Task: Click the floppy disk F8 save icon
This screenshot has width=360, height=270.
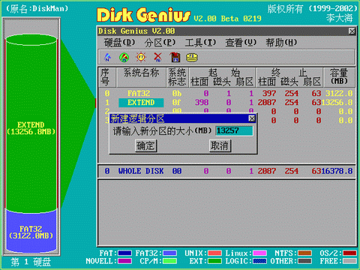Action: 175,57
